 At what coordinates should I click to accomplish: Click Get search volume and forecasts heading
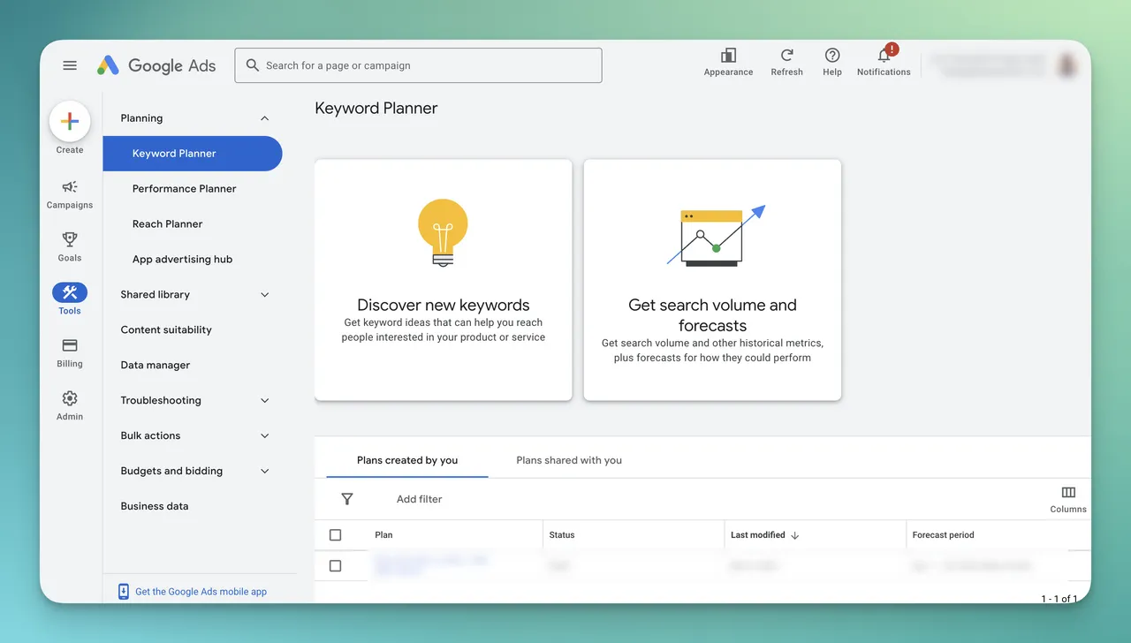712,315
